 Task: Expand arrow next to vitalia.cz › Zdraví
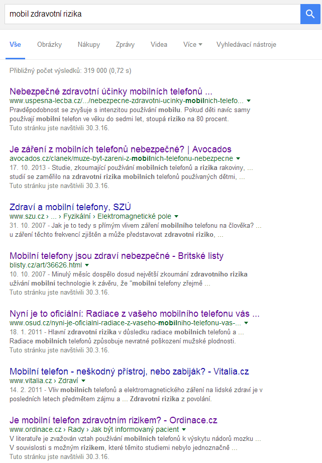coord(83,381)
